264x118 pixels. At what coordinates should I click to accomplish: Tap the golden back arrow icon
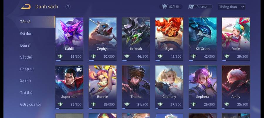pos(26,7)
